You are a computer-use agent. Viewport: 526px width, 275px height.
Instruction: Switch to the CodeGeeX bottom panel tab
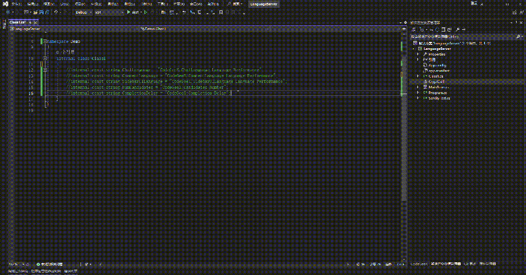(419, 264)
